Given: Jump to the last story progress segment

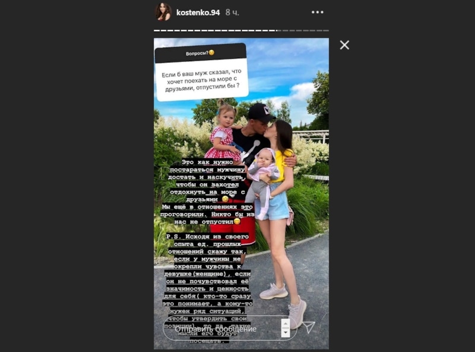Looking at the screenshot, I should point(326,30).
